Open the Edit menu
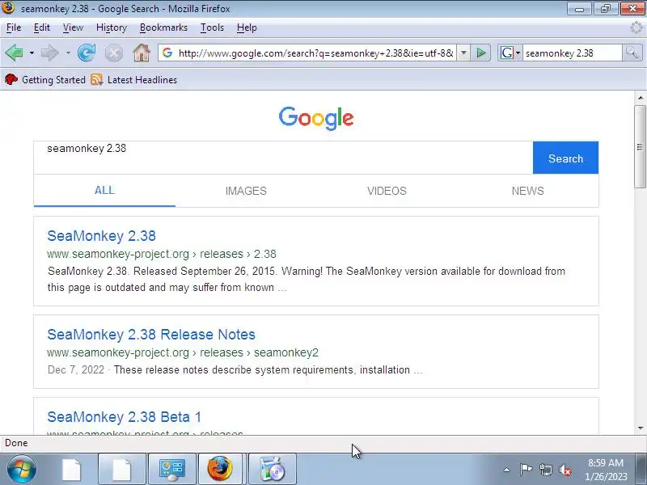 (42, 27)
